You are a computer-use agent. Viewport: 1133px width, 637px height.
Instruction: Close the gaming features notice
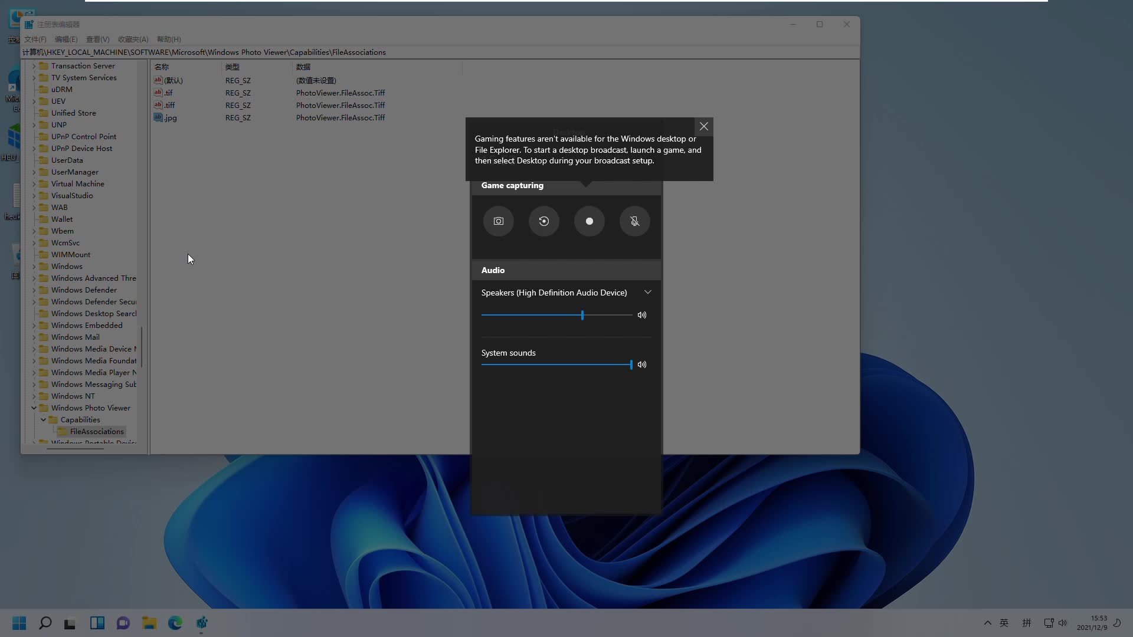click(704, 126)
